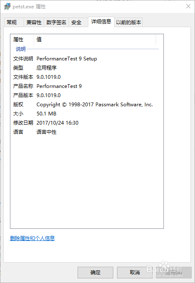Viewport: 195px width, 283px height.
Task: Switch to the 常规 tab
Action: [14, 23]
